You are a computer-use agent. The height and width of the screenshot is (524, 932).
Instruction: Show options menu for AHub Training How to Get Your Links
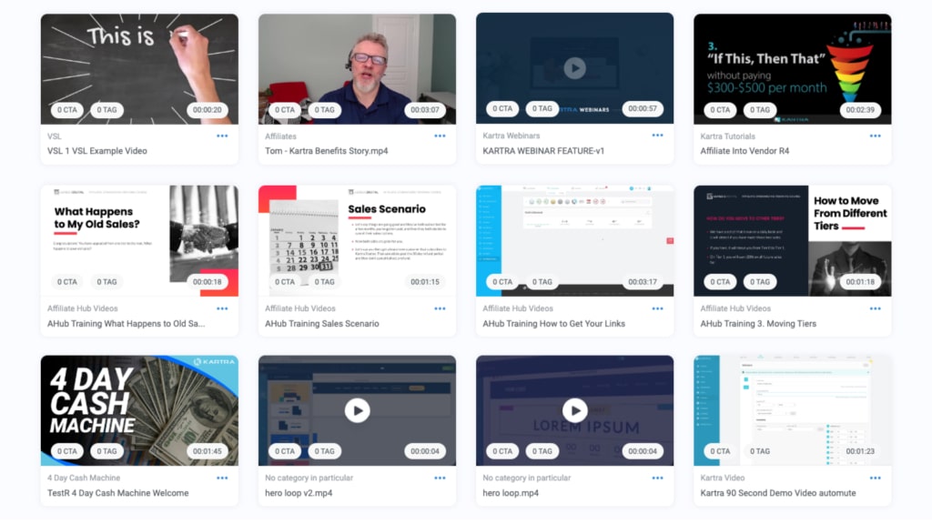(x=657, y=308)
